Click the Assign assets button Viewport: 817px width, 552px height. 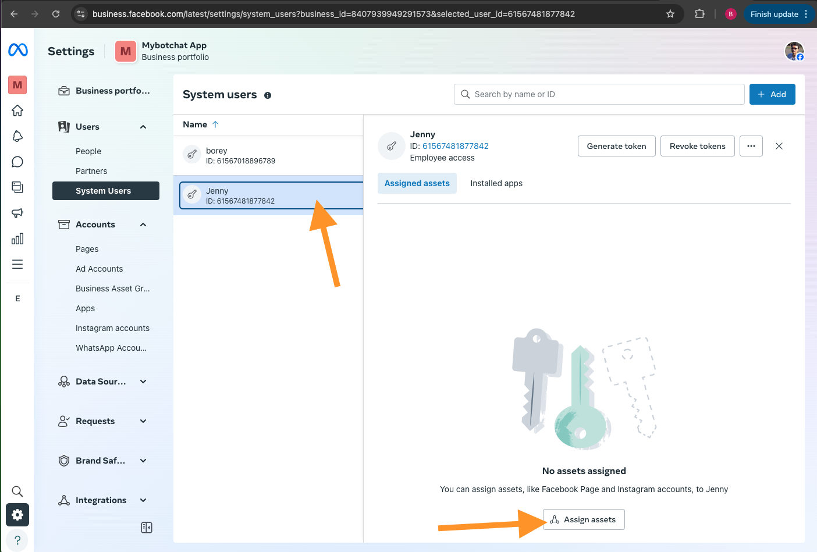[x=584, y=519]
